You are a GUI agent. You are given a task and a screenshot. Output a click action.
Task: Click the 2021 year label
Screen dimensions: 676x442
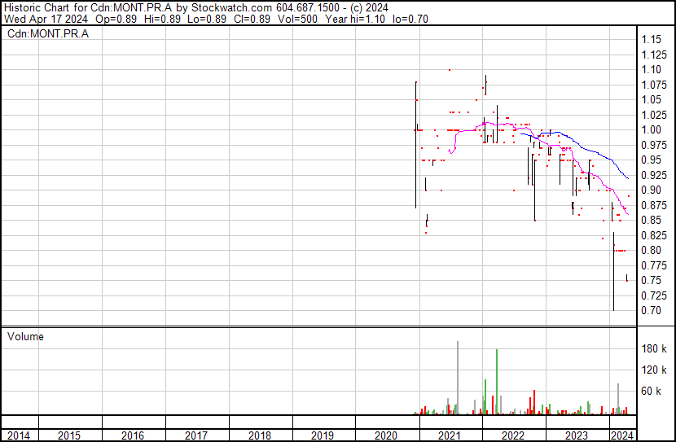click(x=450, y=435)
